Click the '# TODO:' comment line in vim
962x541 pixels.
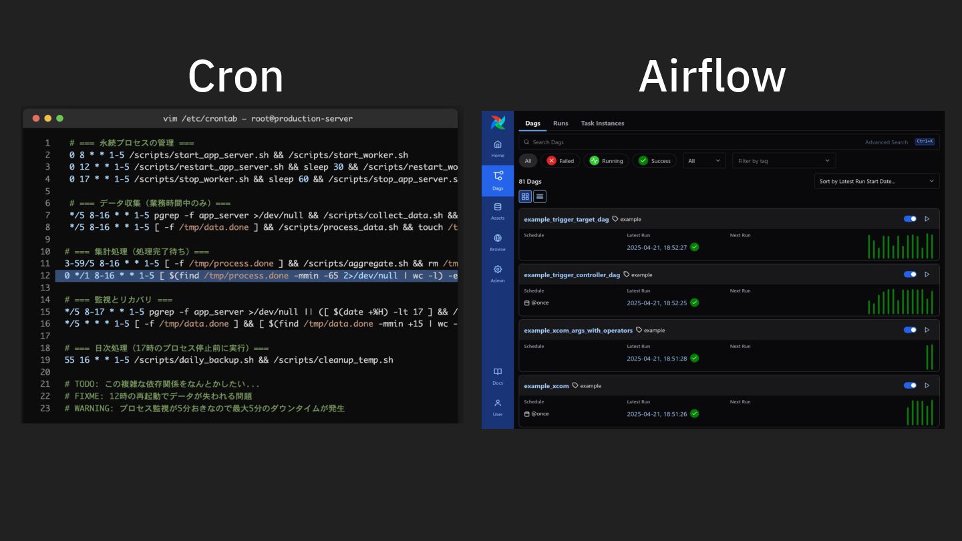pyautogui.click(x=162, y=383)
